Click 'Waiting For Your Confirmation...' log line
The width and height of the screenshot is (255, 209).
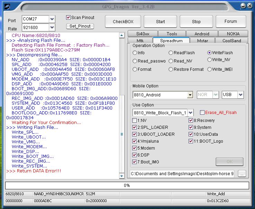pyautogui.click(x=46, y=122)
